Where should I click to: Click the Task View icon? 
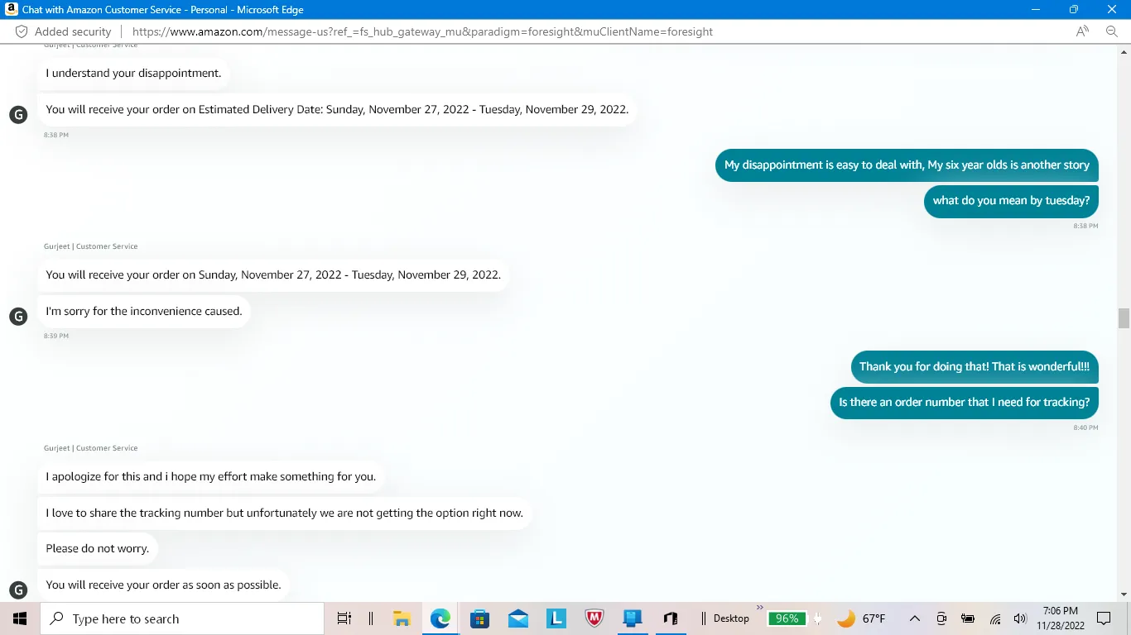(x=344, y=618)
